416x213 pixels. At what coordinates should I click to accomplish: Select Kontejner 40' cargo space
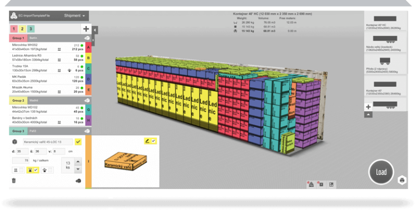385,86
